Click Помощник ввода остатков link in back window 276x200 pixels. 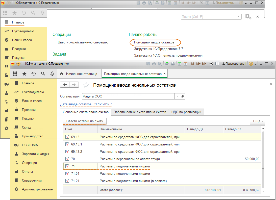pos(154,42)
